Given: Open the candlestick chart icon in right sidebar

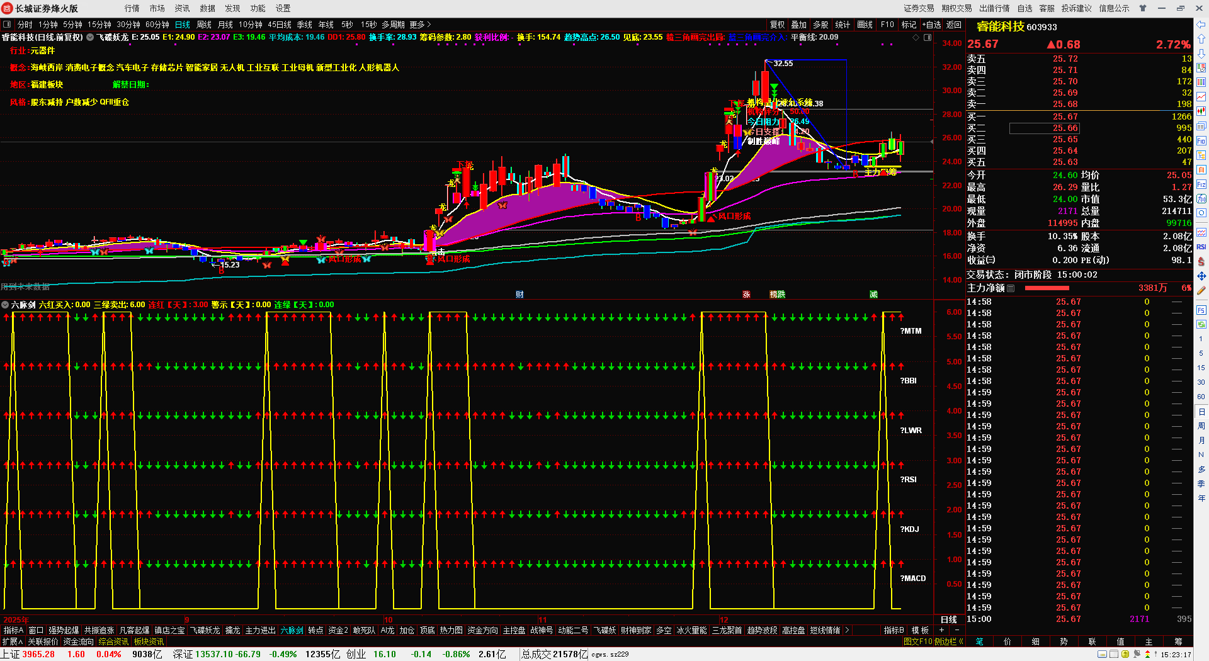Looking at the screenshot, I should tap(1201, 111).
